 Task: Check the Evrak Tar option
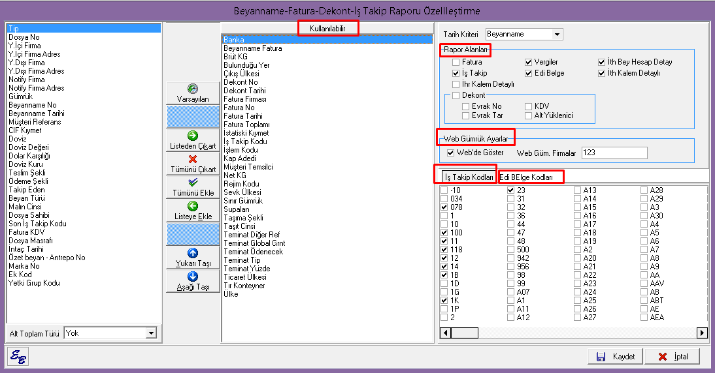pyautogui.click(x=465, y=115)
